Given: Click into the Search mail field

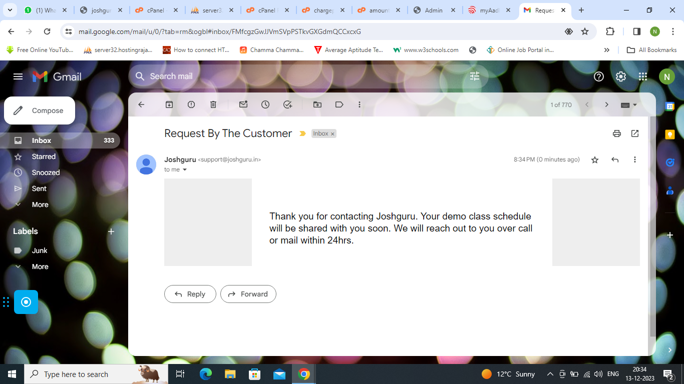Looking at the screenshot, I should click(x=305, y=76).
